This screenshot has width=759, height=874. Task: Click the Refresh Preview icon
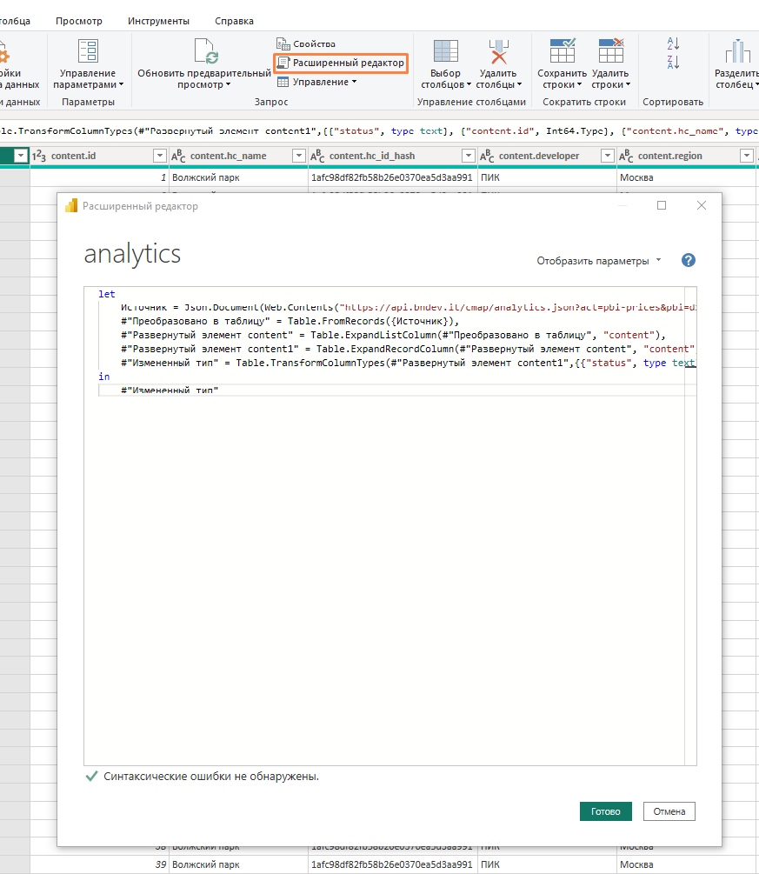(x=206, y=50)
